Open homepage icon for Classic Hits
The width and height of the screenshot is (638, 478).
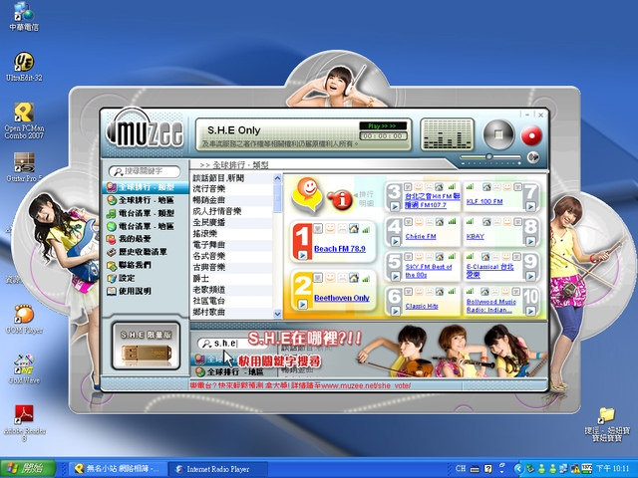pos(439,292)
